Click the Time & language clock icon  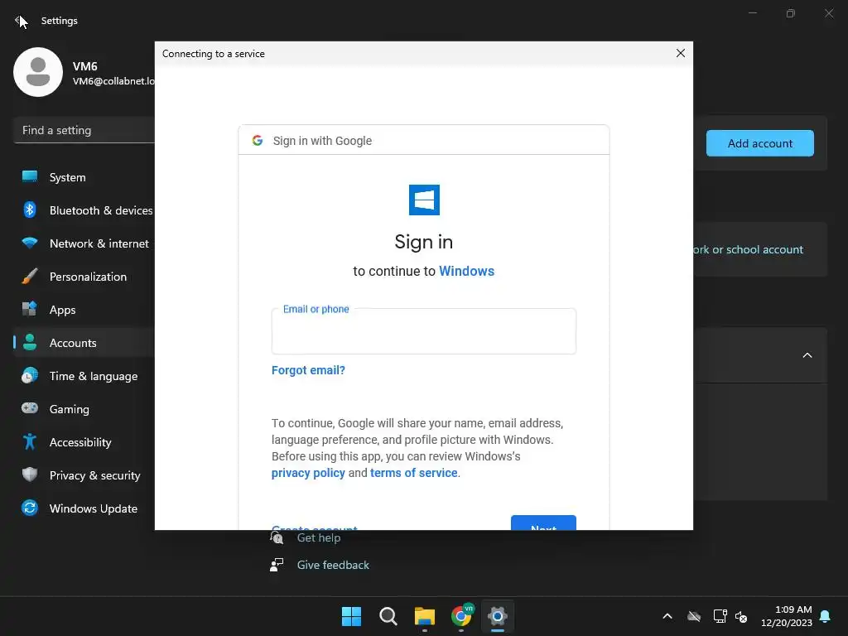click(x=30, y=375)
